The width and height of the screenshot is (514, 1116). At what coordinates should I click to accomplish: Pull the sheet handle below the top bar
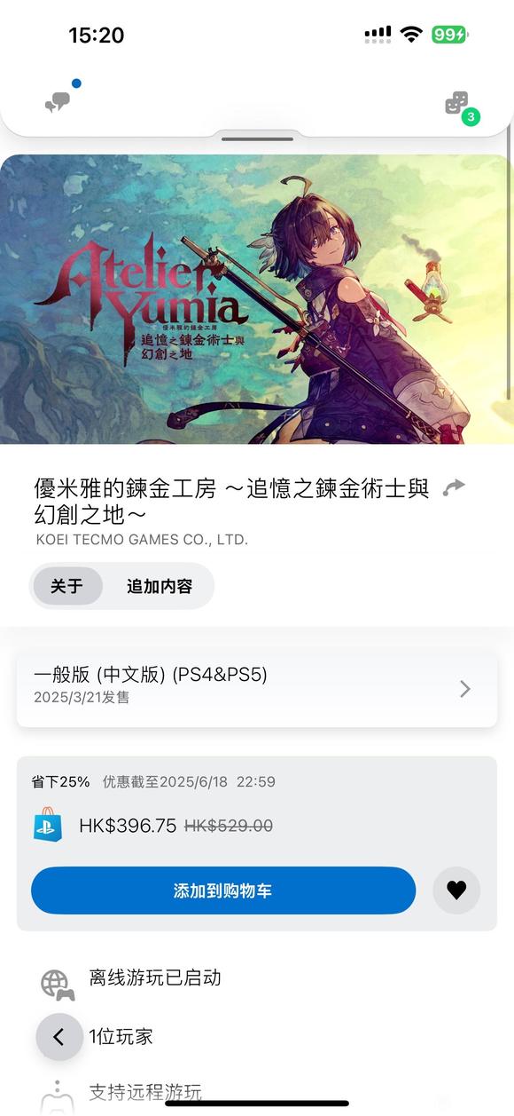pyautogui.click(x=257, y=139)
